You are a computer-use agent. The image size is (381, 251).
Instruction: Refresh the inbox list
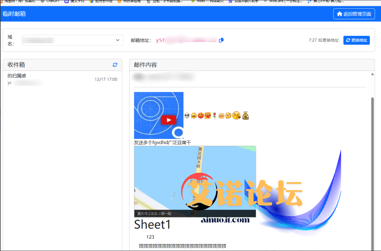pos(115,65)
